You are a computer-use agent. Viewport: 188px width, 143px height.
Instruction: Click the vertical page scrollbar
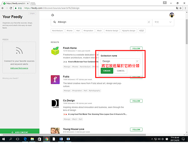point(187,32)
